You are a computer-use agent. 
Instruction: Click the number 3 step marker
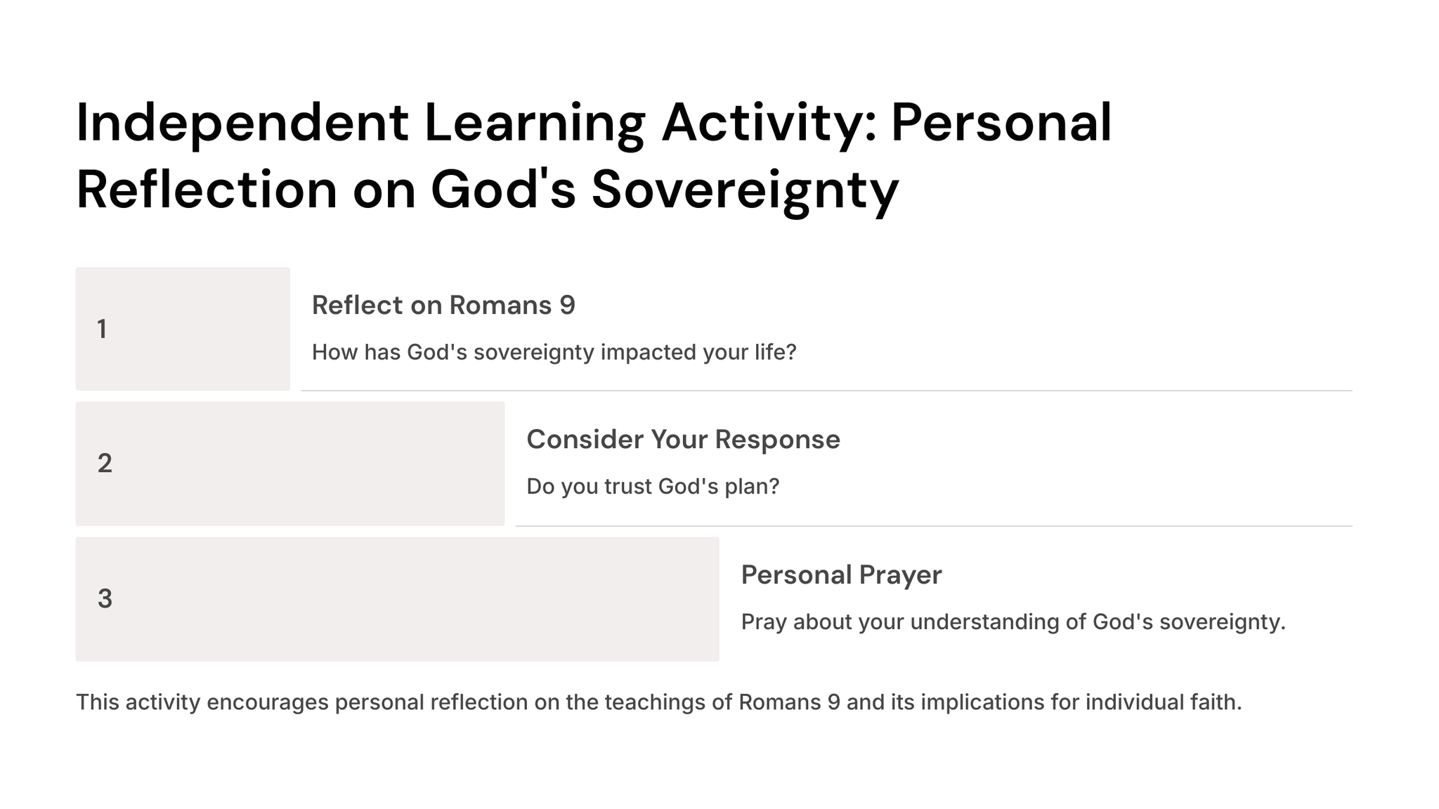click(105, 599)
